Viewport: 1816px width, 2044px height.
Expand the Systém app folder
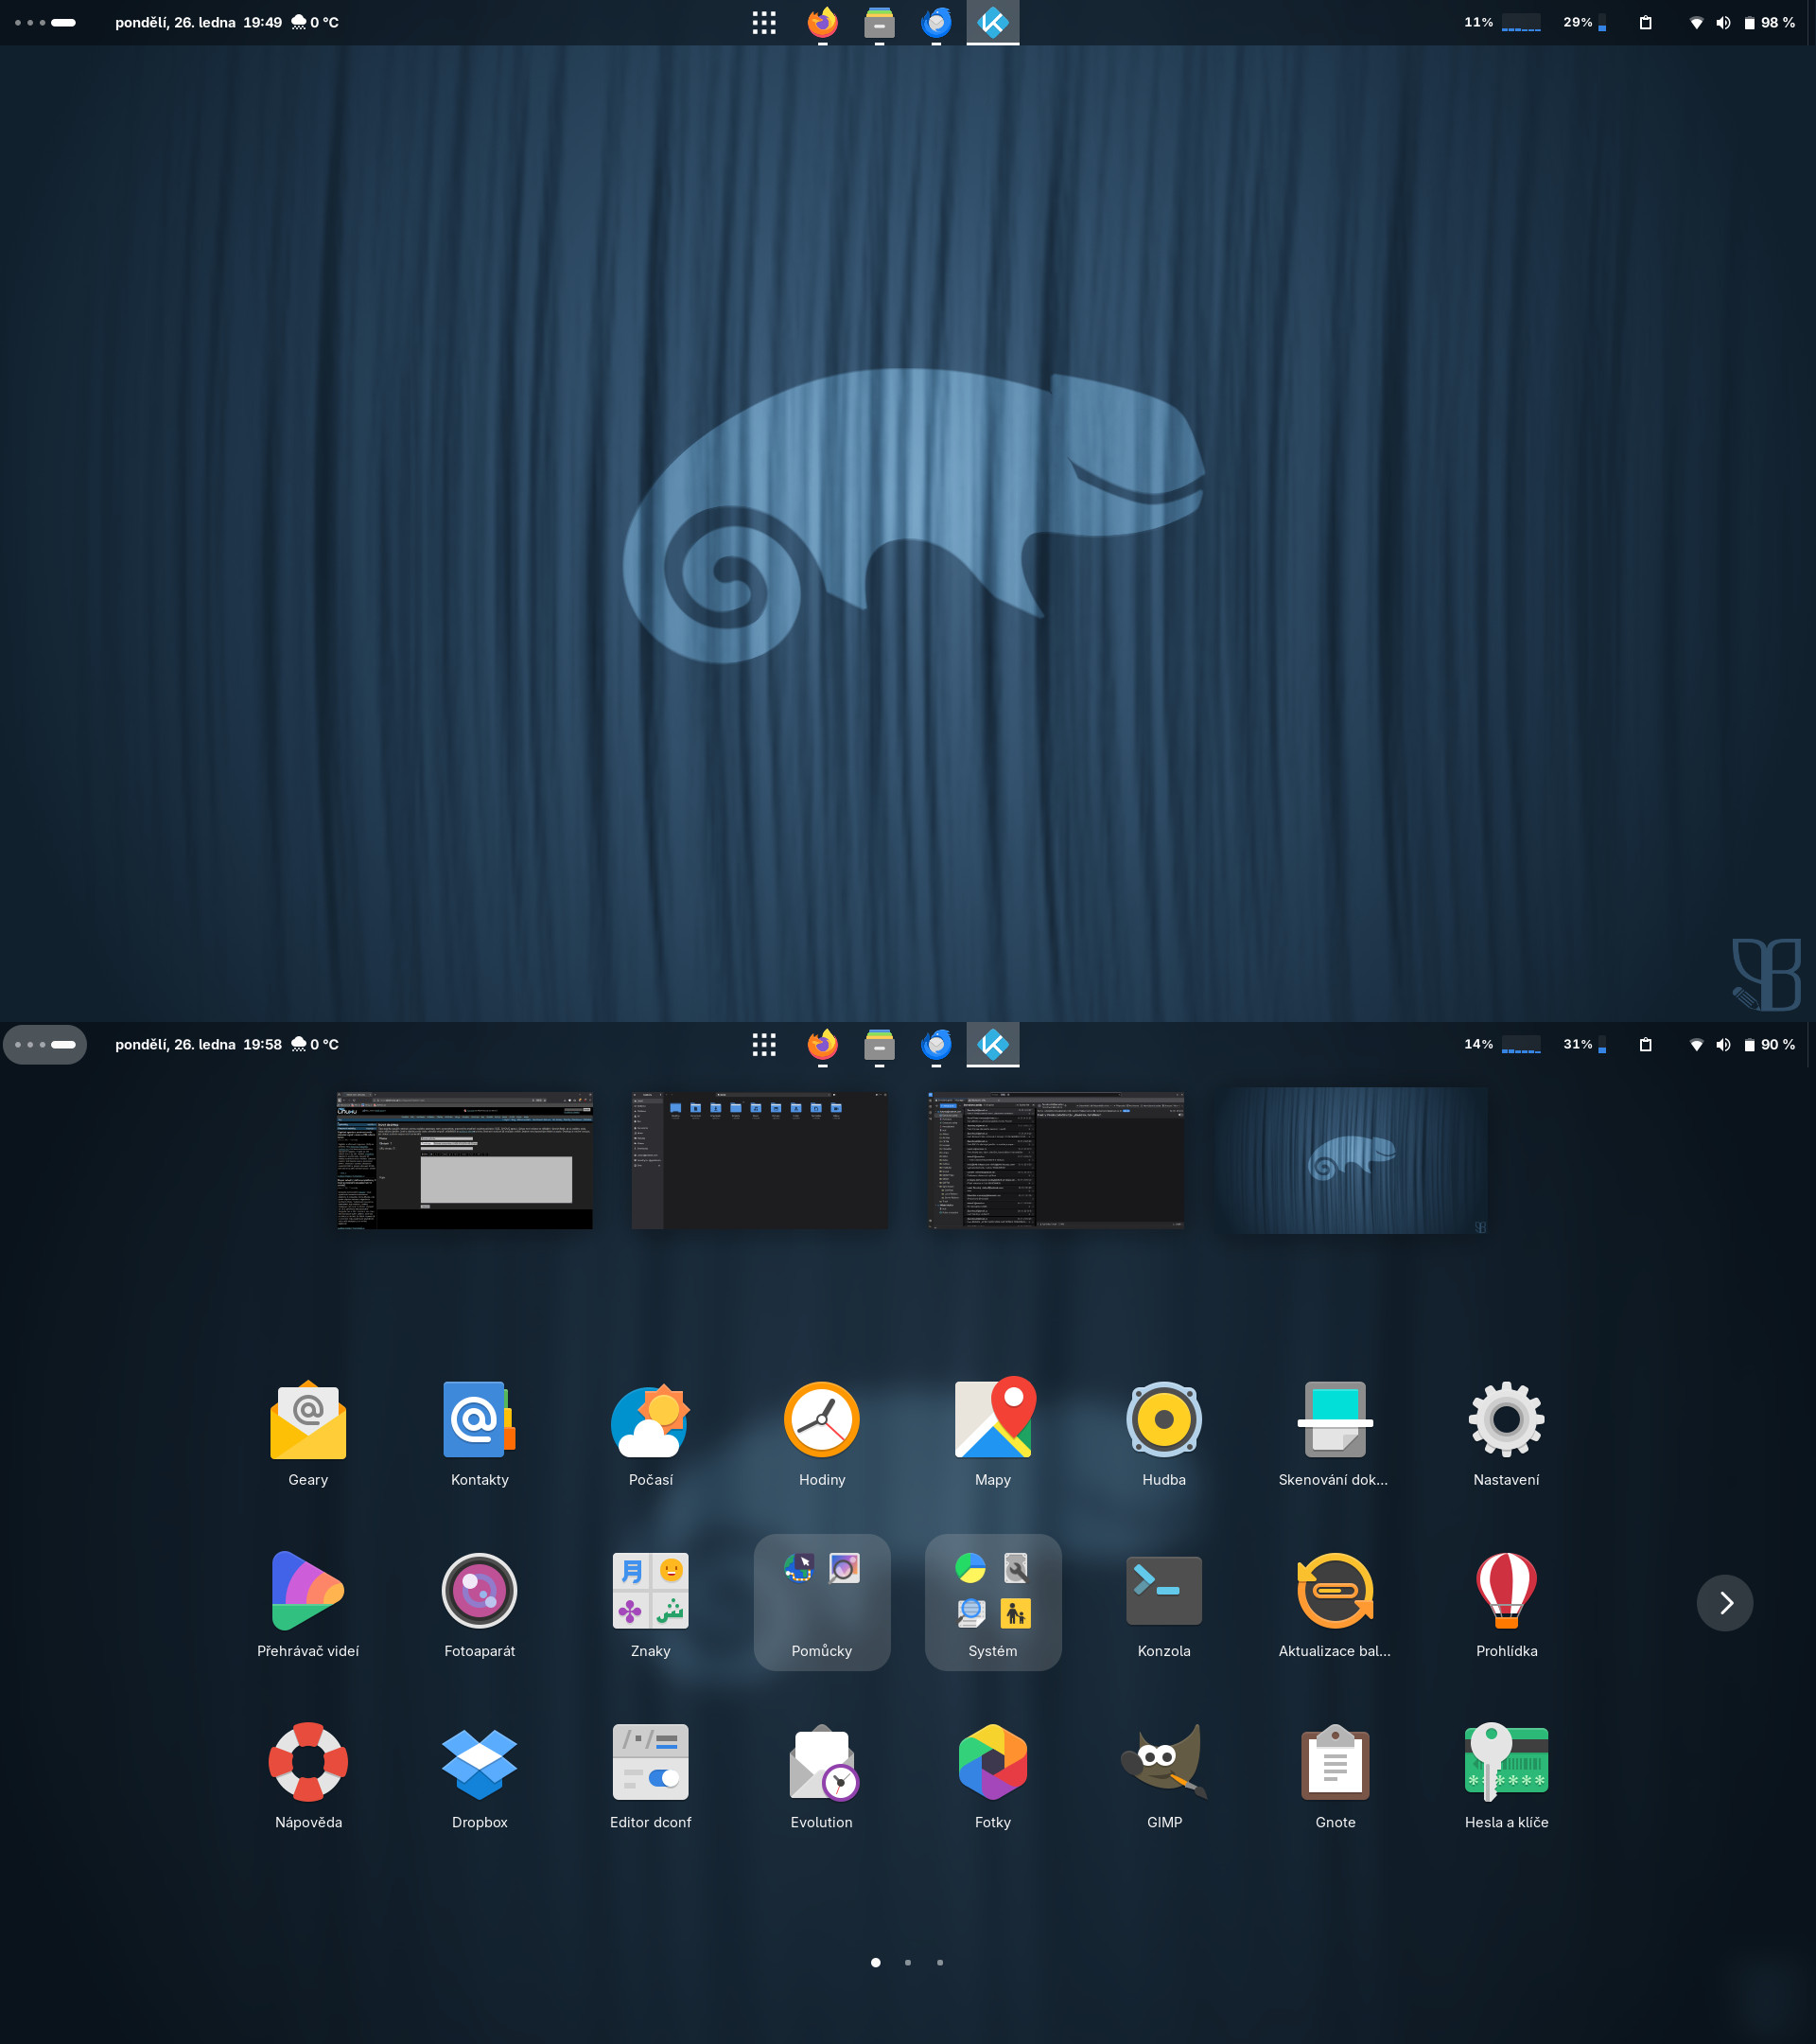[992, 1602]
